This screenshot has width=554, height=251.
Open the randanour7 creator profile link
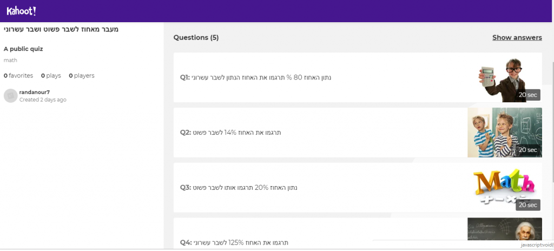35,93
